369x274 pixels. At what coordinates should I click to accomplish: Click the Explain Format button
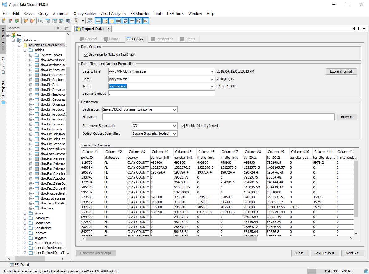(x=341, y=71)
